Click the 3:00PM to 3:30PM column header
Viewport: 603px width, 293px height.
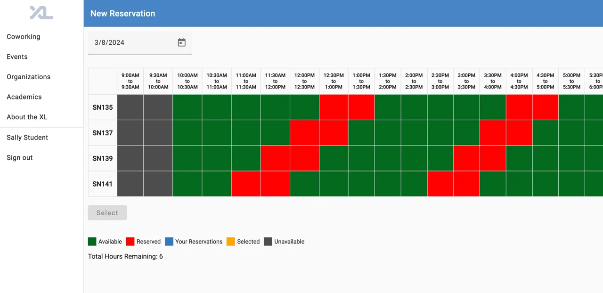pos(466,81)
